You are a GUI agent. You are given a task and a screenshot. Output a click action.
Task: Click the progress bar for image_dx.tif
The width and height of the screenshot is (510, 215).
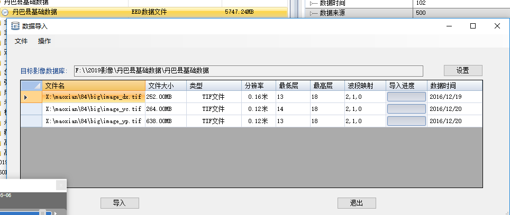point(406,97)
